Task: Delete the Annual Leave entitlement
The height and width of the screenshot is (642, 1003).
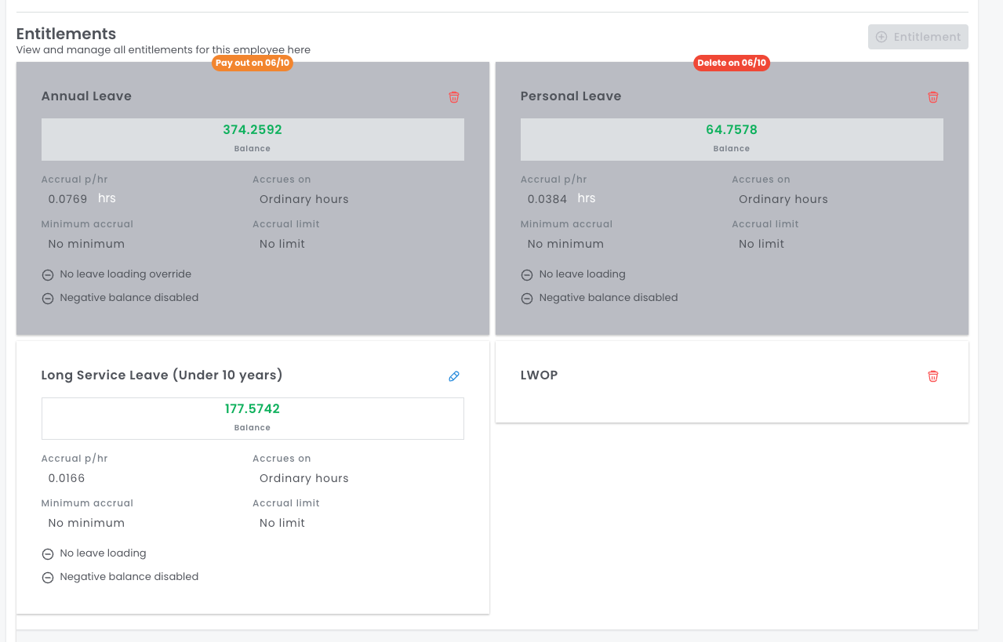Action: point(453,97)
